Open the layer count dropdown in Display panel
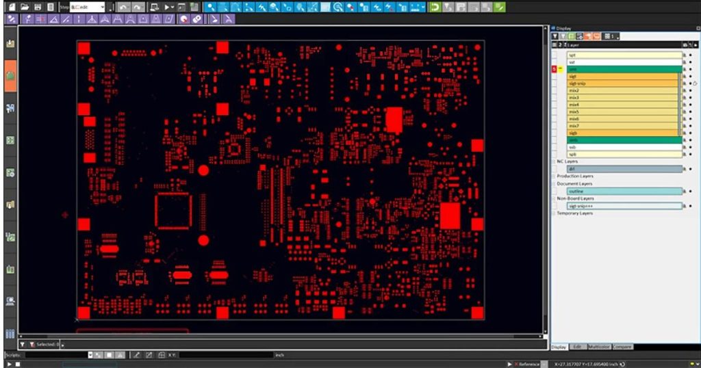 pyautogui.click(x=612, y=36)
